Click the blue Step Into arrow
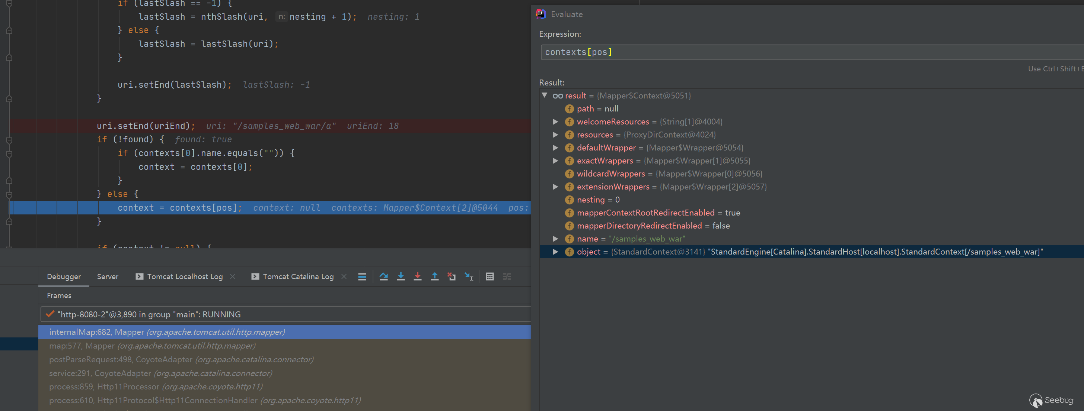1084x411 pixels. [x=401, y=276]
